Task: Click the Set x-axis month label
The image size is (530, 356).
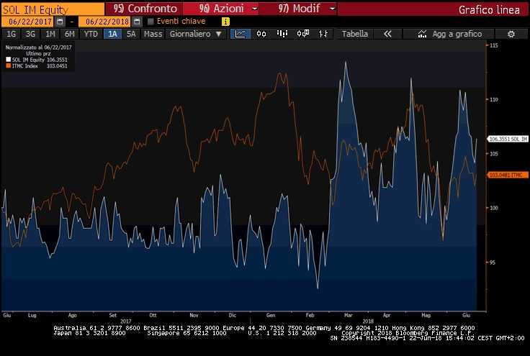Action: pyautogui.click(x=112, y=315)
